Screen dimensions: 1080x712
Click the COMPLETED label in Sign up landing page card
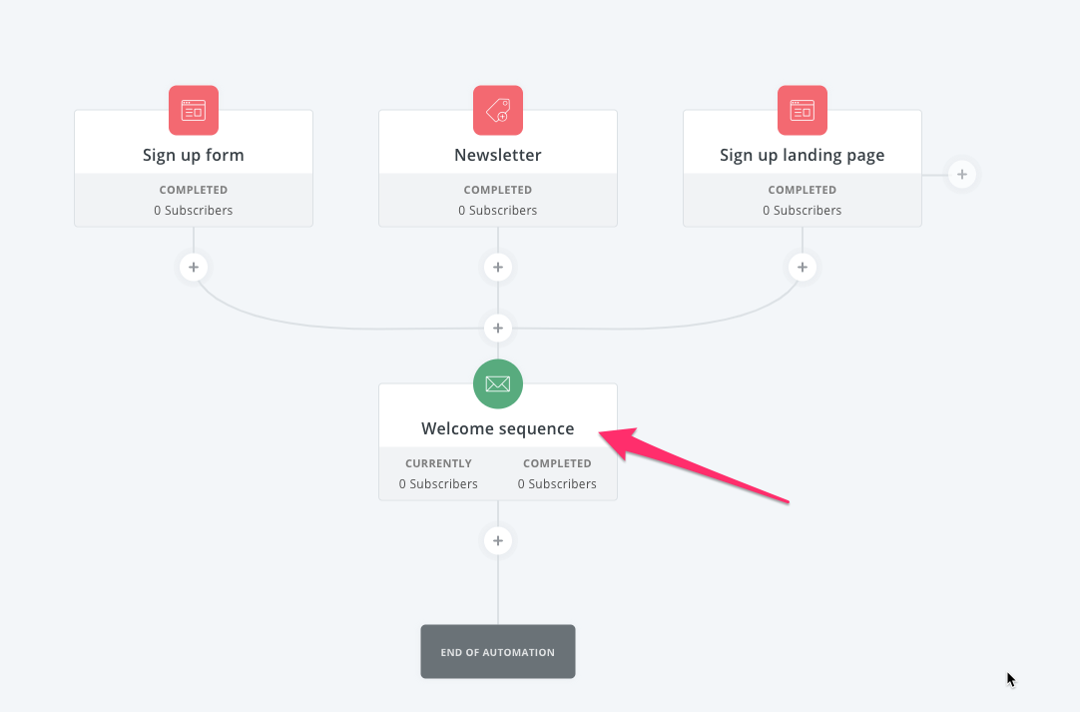point(803,190)
